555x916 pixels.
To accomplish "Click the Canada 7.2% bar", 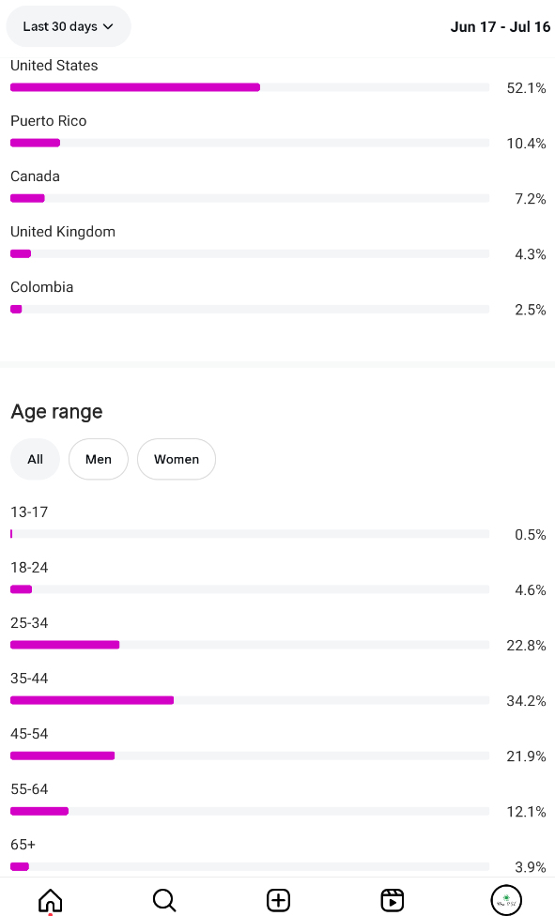I will point(250,199).
